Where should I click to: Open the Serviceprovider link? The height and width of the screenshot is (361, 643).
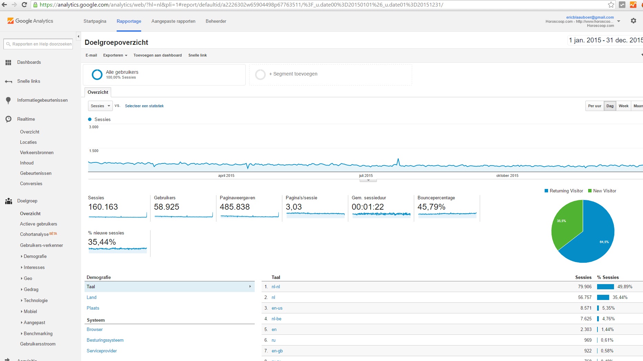(x=101, y=351)
